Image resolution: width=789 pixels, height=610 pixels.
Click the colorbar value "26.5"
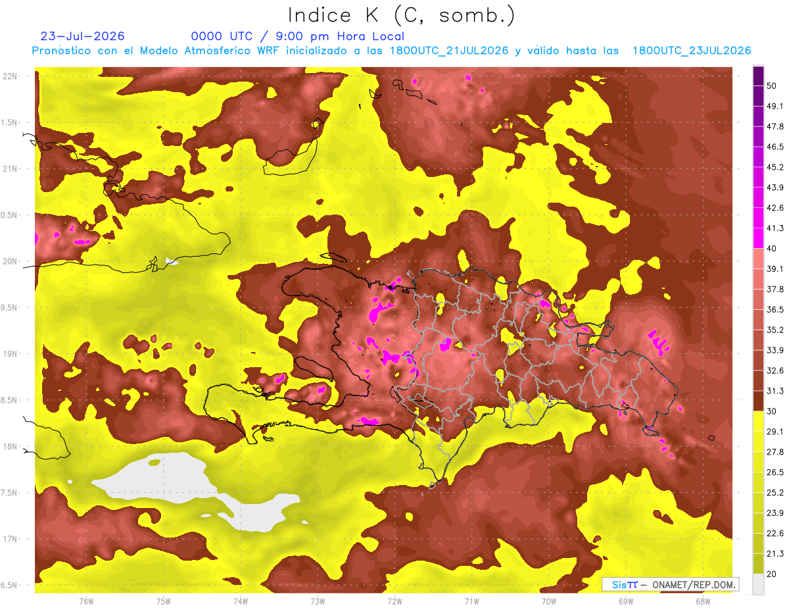[x=775, y=472]
